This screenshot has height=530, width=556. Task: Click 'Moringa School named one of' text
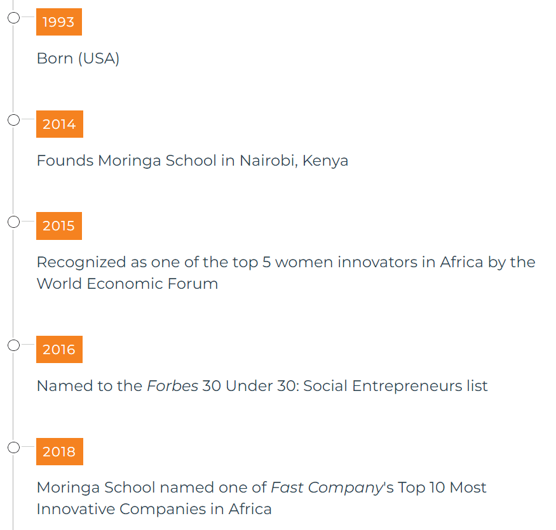[151, 488]
